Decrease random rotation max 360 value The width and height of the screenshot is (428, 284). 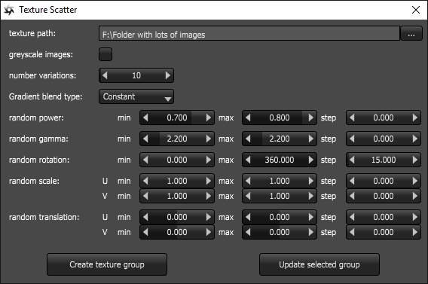click(x=248, y=160)
